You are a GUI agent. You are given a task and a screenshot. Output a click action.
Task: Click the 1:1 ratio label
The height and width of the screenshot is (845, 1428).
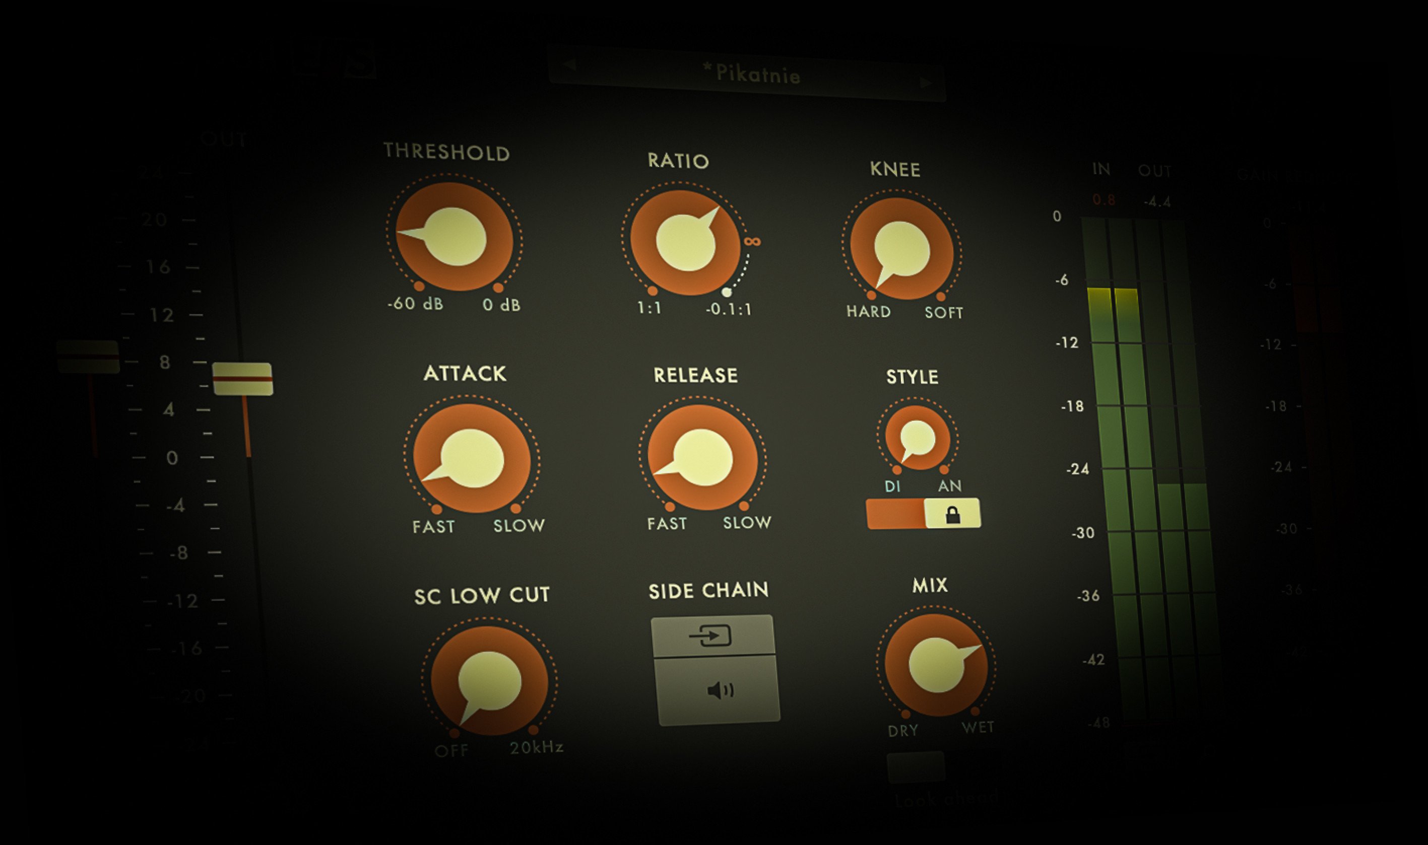[650, 308]
